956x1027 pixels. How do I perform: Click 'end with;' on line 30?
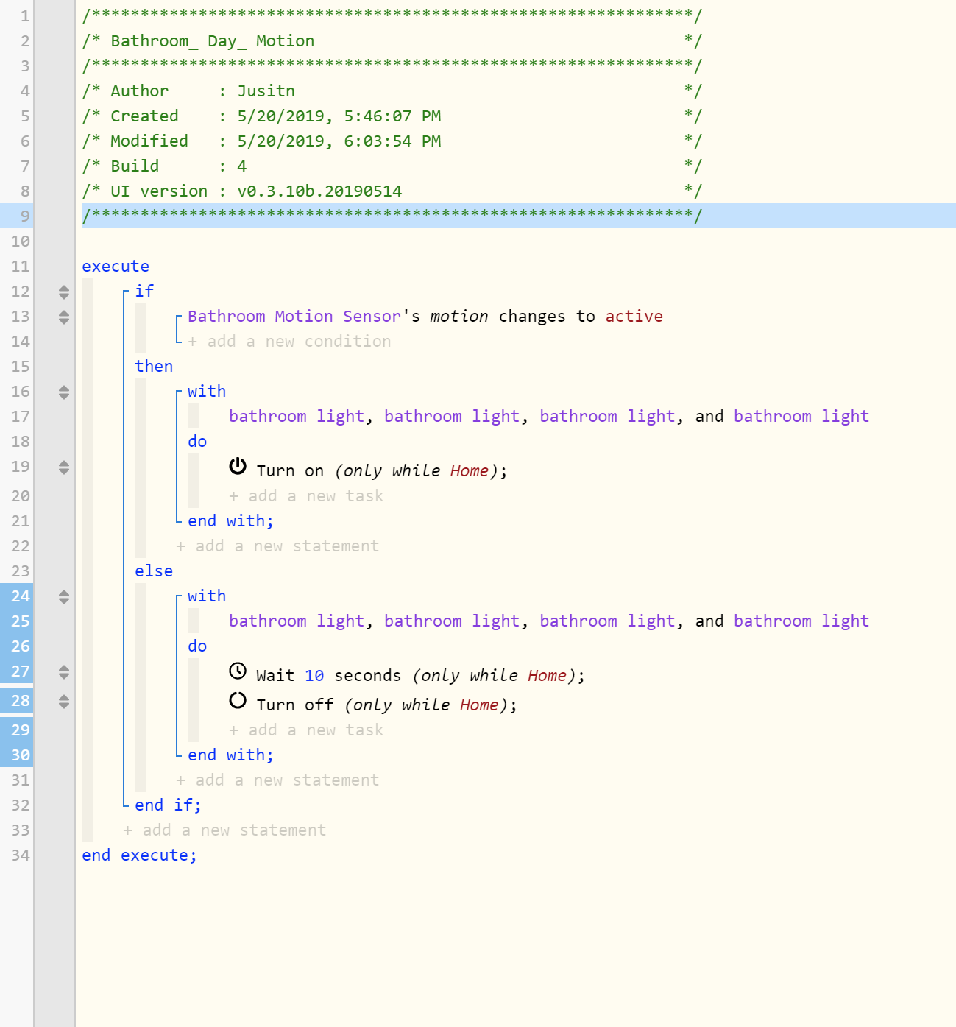pyautogui.click(x=230, y=755)
